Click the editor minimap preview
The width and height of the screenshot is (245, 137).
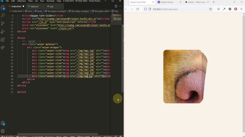coord(116,19)
